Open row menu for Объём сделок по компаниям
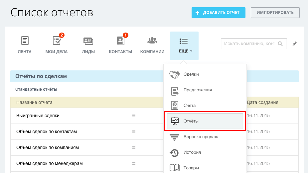This screenshot has height=173, width=308. 134,147
